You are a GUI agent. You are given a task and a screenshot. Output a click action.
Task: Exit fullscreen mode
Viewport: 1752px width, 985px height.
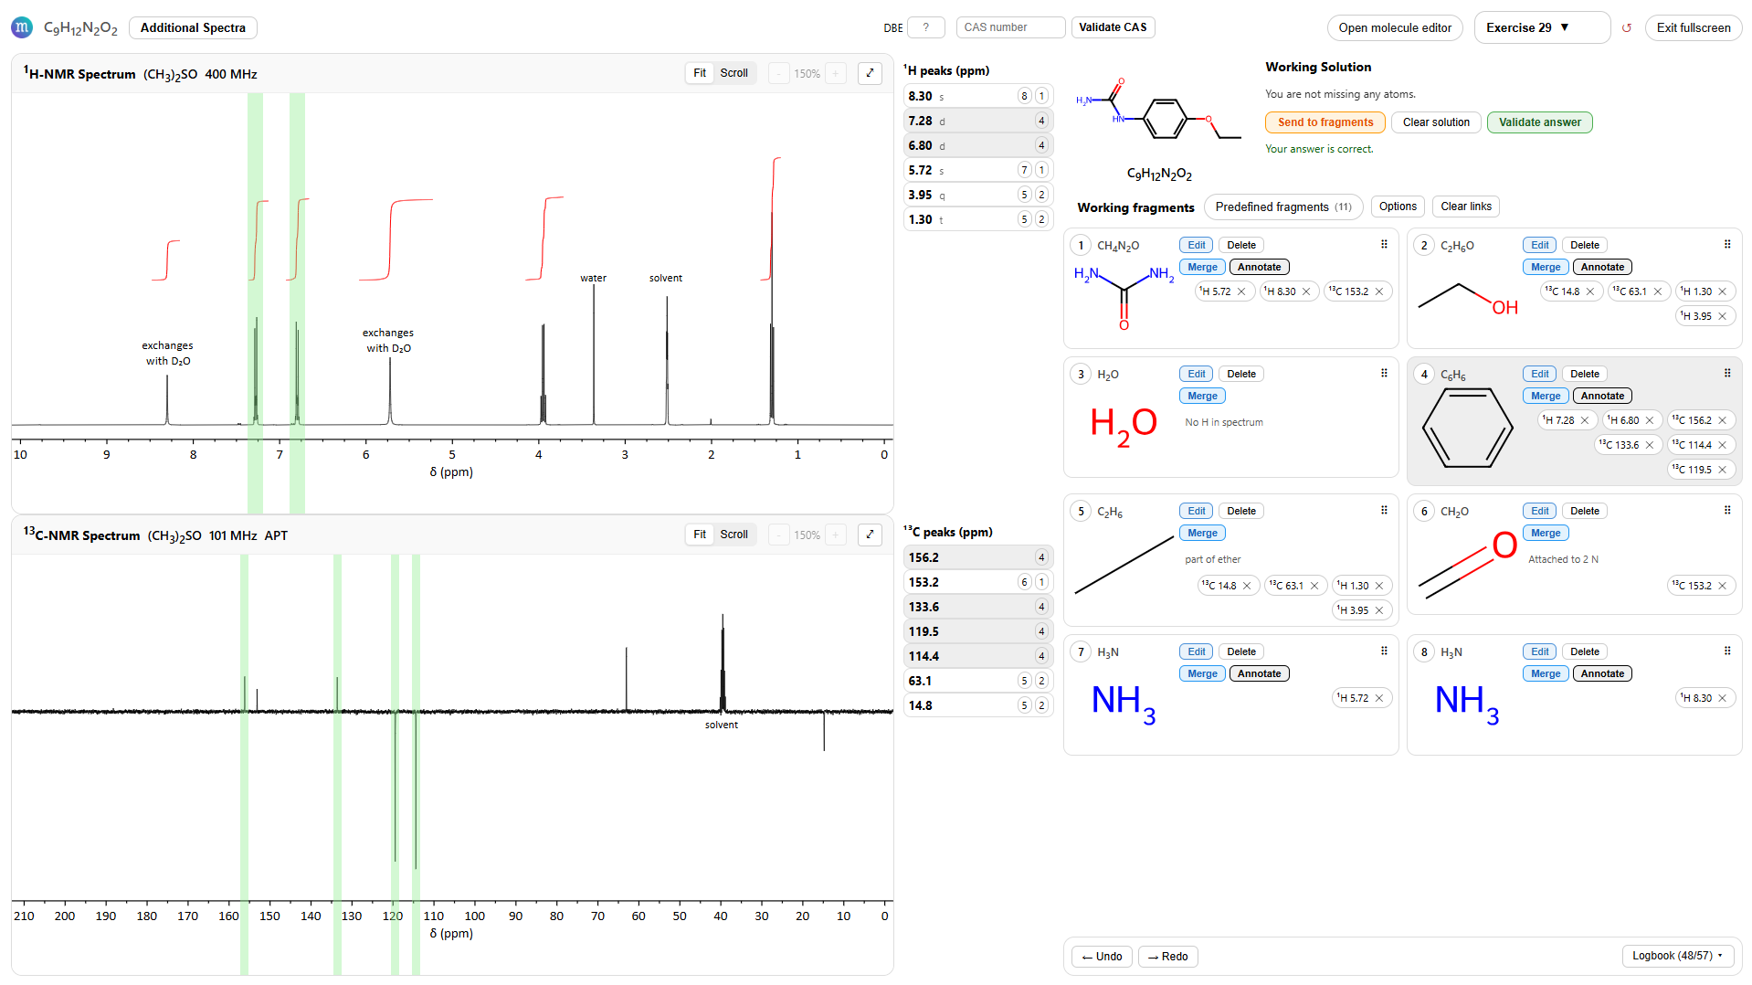pos(1694,27)
